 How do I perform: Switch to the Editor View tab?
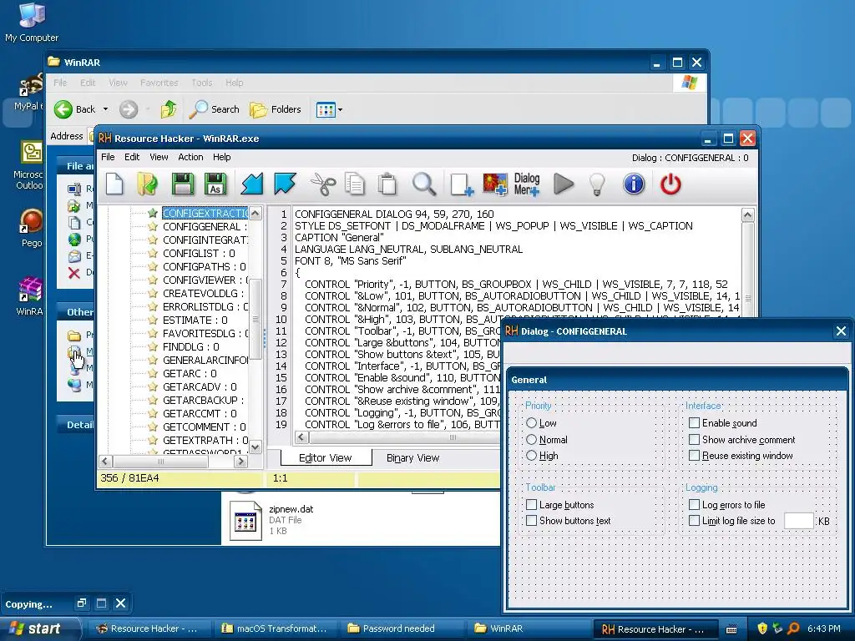pos(326,458)
